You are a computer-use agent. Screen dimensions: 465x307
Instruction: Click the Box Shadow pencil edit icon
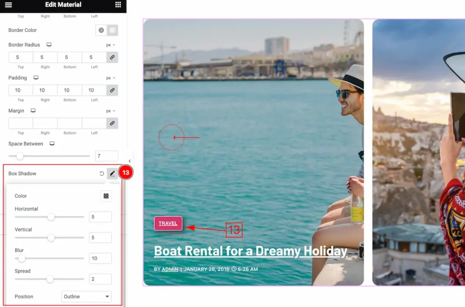tap(113, 173)
